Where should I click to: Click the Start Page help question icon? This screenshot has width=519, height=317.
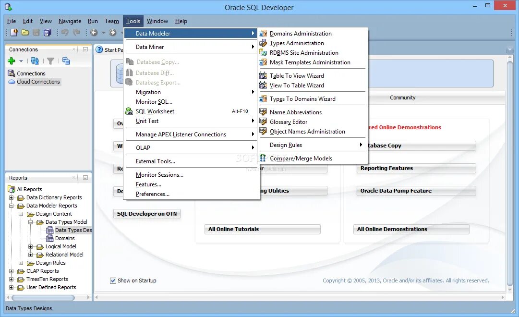[99, 49]
